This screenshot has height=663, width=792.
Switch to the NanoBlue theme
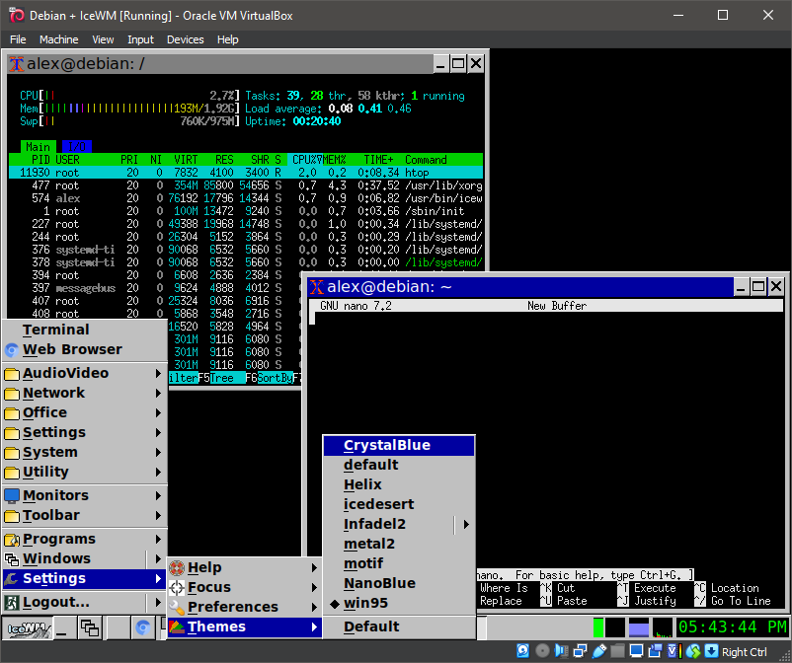(379, 583)
